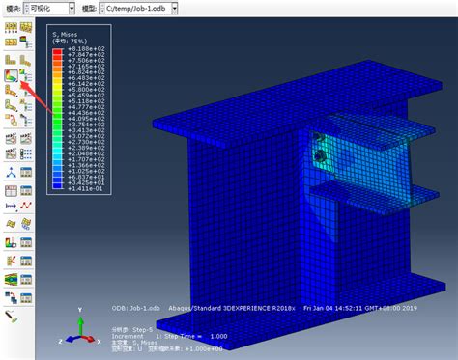Click the arrow button of Model combo box
The image size is (458, 360).
[174, 8]
